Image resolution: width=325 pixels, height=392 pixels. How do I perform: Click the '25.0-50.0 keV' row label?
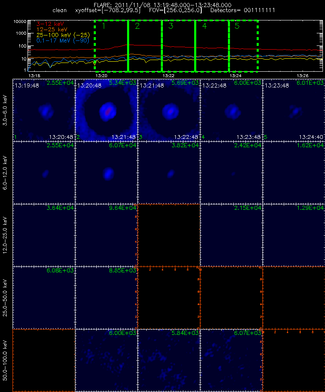tap(5, 298)
